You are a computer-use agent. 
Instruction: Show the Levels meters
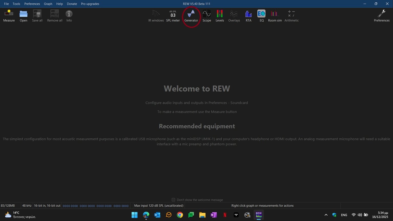coord(220,16)
